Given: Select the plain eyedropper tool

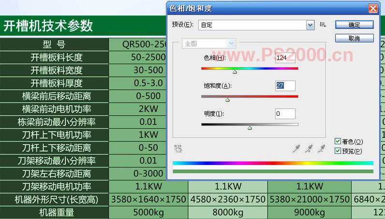Looking at the screenshot, I should pyautogui.click(x=296, y=149).
